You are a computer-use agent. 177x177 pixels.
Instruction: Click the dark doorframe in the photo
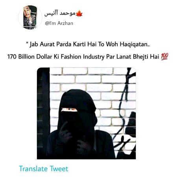coord(43,113)
